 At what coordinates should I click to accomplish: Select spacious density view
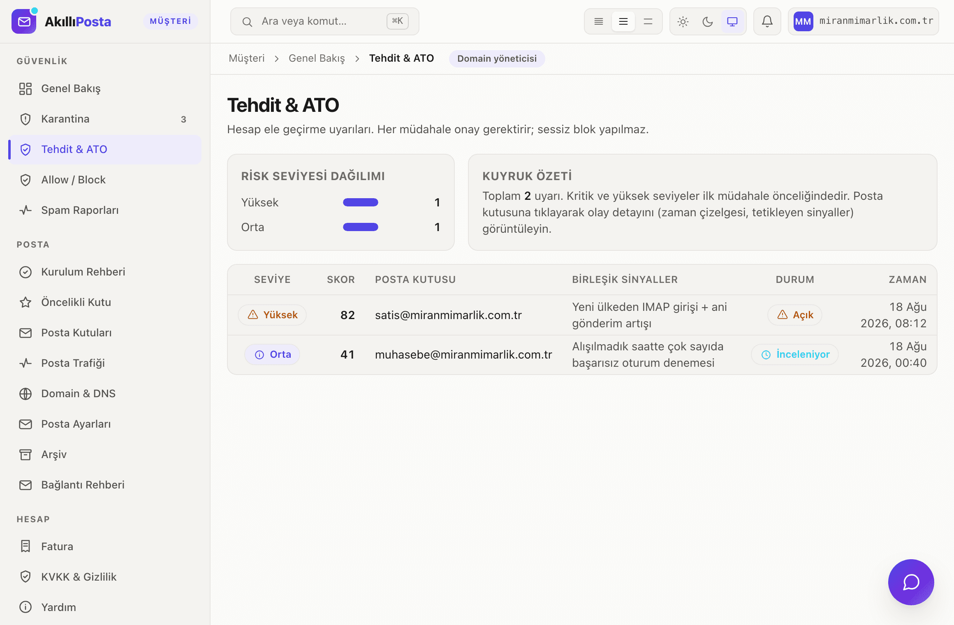coord(648,21)
